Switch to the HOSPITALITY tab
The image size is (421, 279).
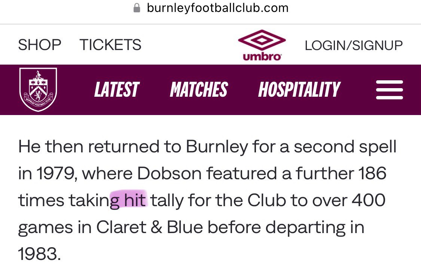[299, 90]
